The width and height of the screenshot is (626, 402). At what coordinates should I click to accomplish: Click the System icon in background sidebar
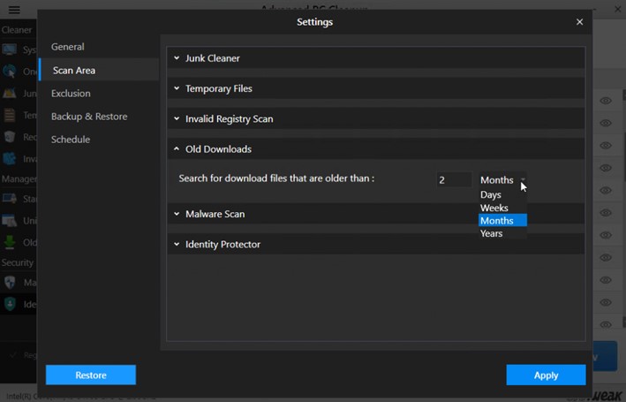click(x=9, y=49)
